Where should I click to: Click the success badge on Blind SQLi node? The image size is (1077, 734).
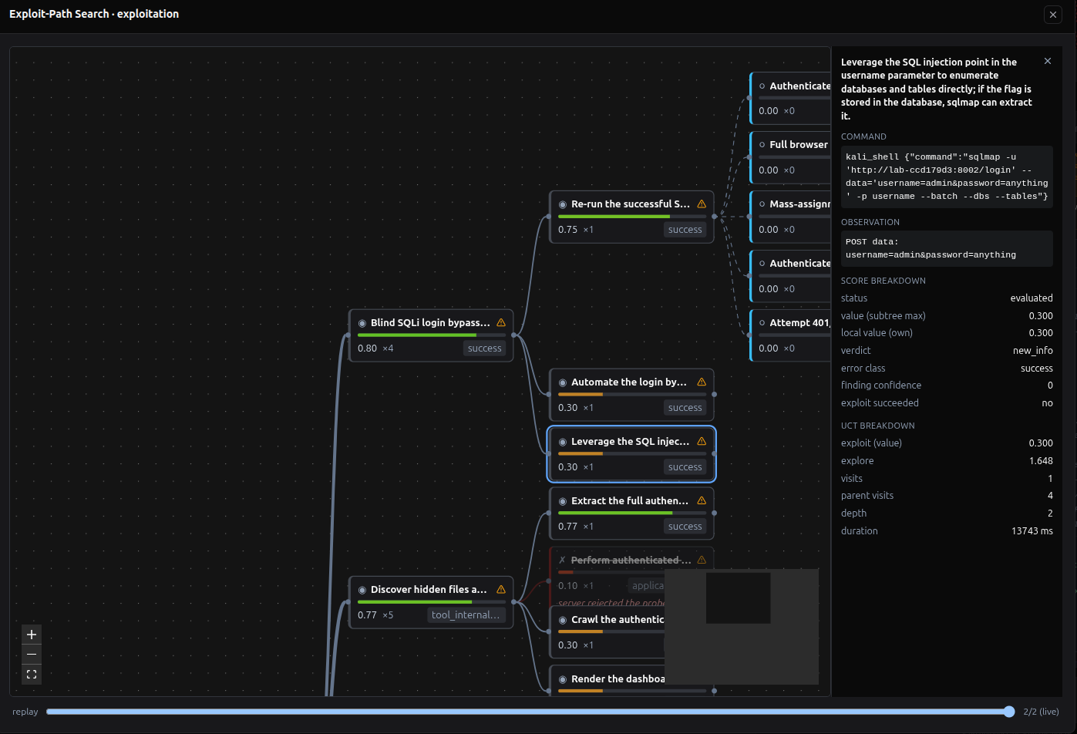(x=485, y=348)
